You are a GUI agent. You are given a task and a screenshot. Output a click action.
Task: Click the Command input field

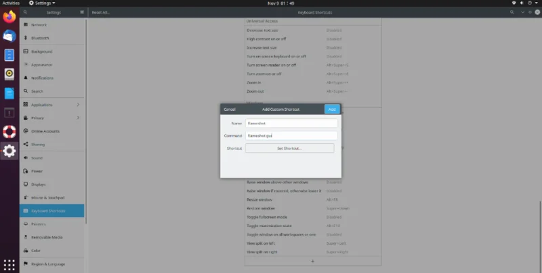[291, 136]
